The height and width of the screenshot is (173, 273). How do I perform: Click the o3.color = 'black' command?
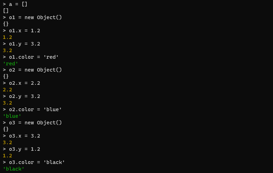[34, 162]
